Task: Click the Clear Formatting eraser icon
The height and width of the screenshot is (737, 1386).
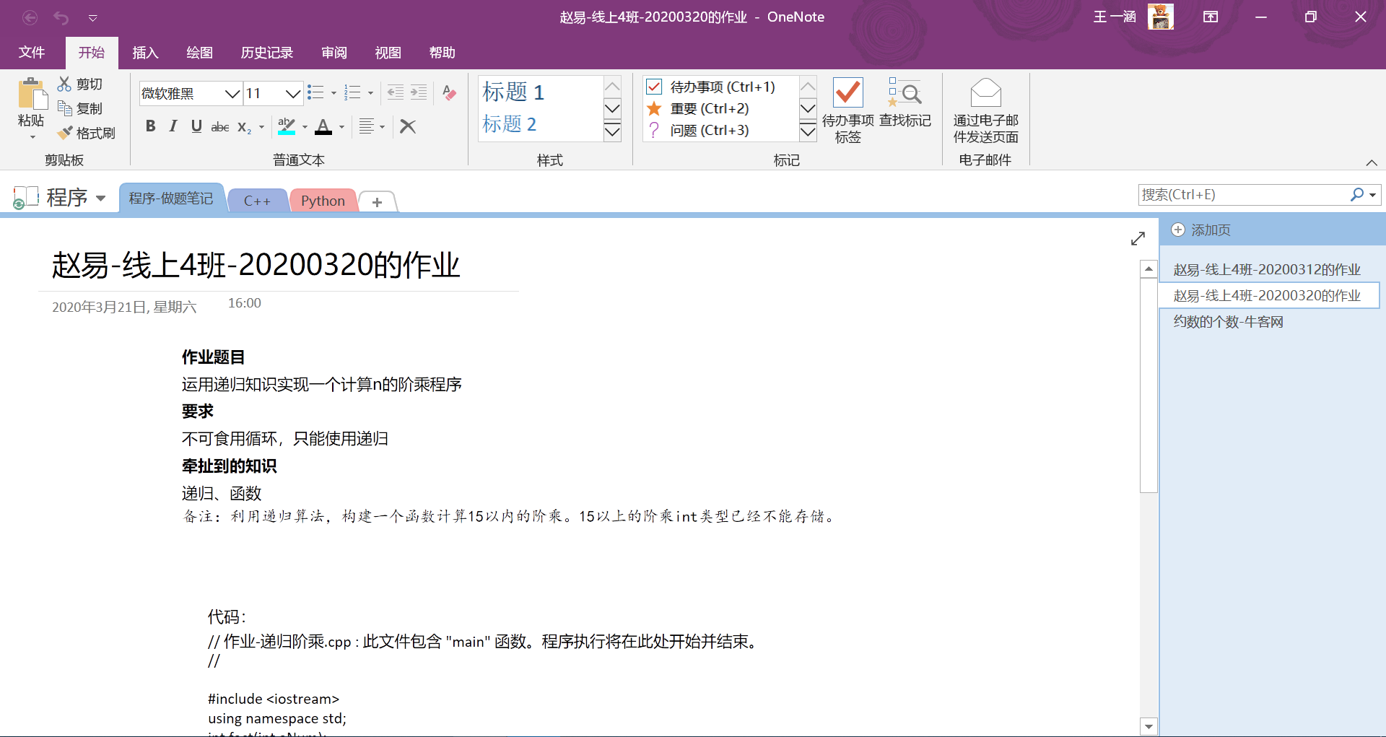Action: [x=449, y=92]
